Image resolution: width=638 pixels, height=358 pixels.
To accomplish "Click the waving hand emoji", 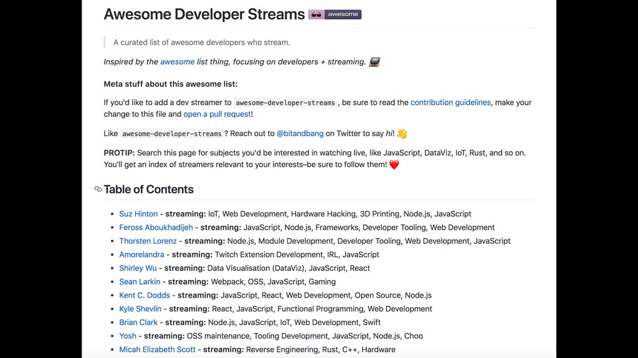I will pyautogui.click(x=402, y=133).
